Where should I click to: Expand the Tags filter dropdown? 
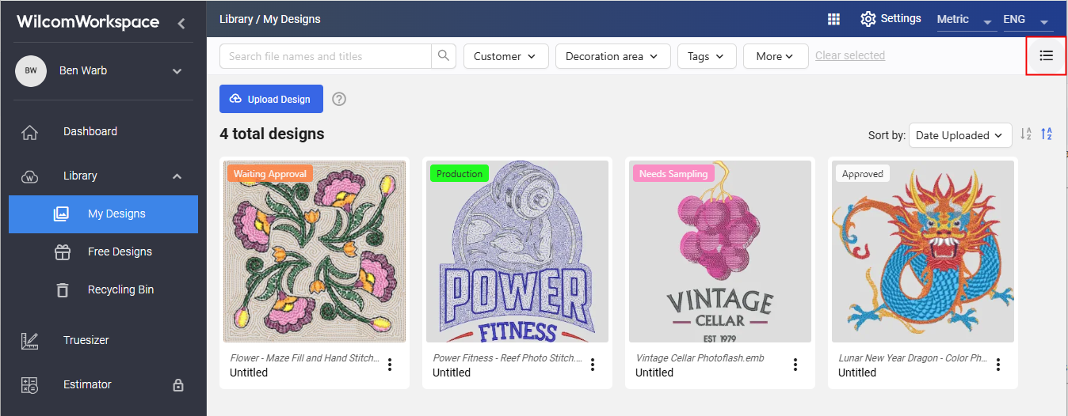[706, 56]
